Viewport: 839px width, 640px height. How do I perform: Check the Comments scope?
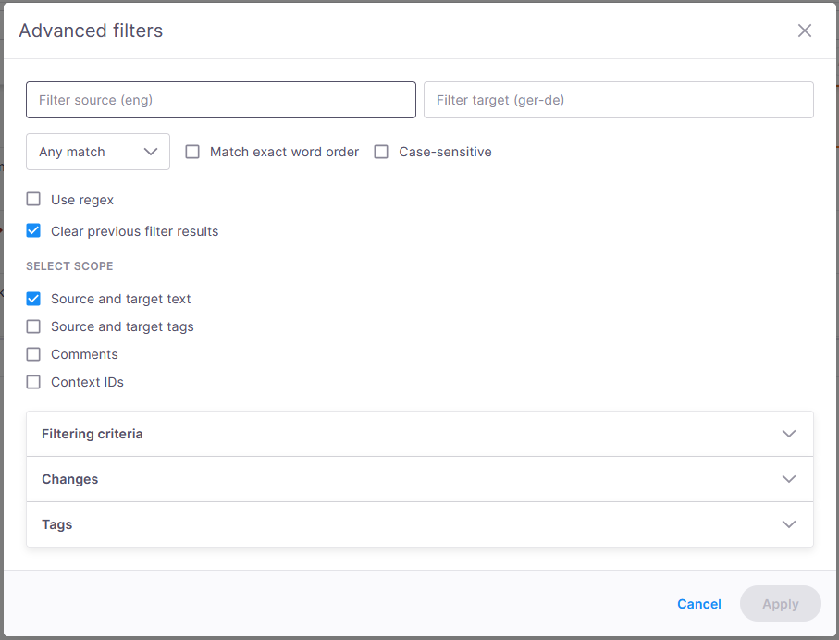tap(33, 353)
